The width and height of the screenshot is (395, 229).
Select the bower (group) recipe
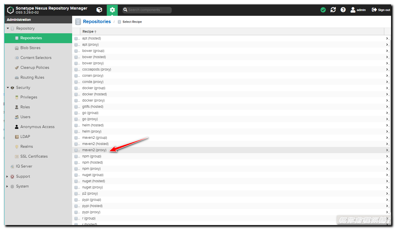[232, 51]
